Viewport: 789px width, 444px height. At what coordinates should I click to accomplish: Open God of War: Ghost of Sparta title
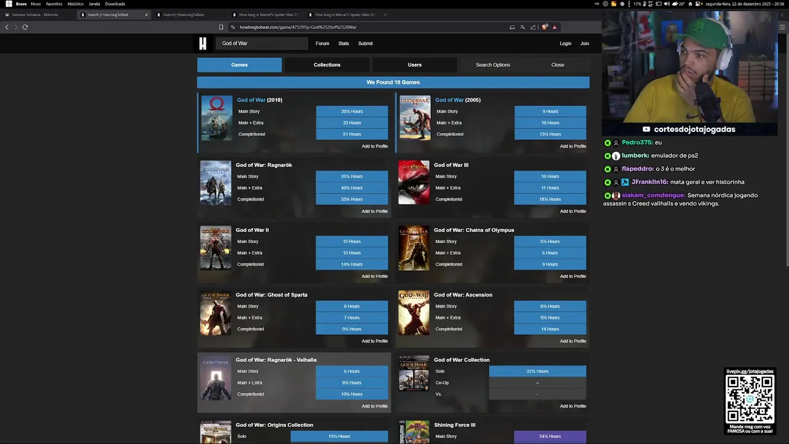coord(271,295)
